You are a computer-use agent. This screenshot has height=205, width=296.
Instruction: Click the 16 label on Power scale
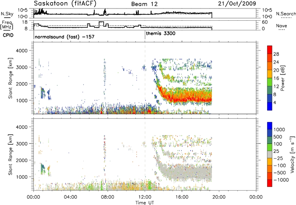tap(276, 78)
